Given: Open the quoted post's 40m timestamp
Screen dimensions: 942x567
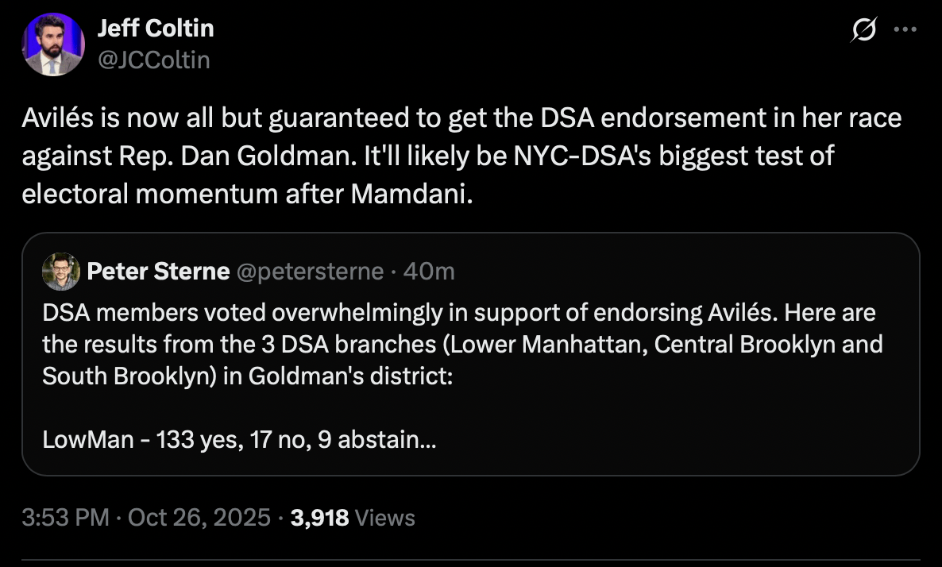Looking at the screenshot, I should pyautogui.click(x=429, y=272).
